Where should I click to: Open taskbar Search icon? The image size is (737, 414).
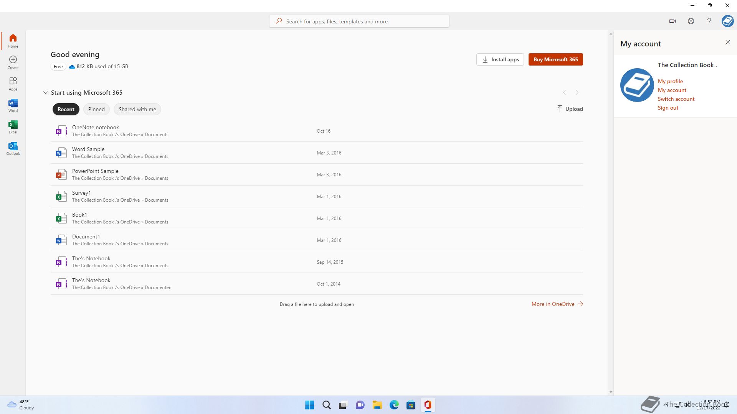(327, 405)
